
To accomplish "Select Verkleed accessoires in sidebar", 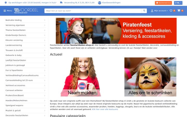I will pyautogui.click(x=25, y=85).
